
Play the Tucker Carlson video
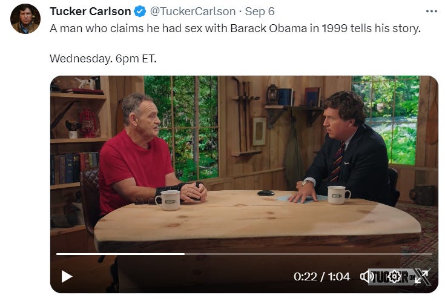point(67,277)
